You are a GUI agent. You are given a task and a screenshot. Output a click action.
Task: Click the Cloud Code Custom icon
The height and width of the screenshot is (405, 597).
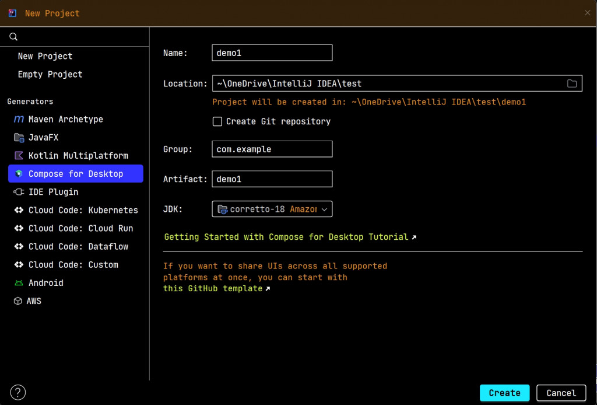(19, 264)
